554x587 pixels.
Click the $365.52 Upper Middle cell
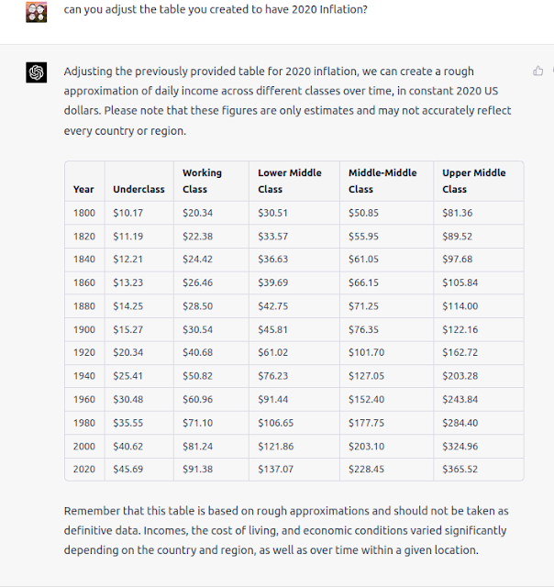460,469
